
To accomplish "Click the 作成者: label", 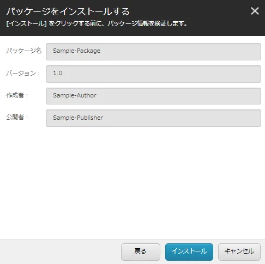I will click(17, 95).
